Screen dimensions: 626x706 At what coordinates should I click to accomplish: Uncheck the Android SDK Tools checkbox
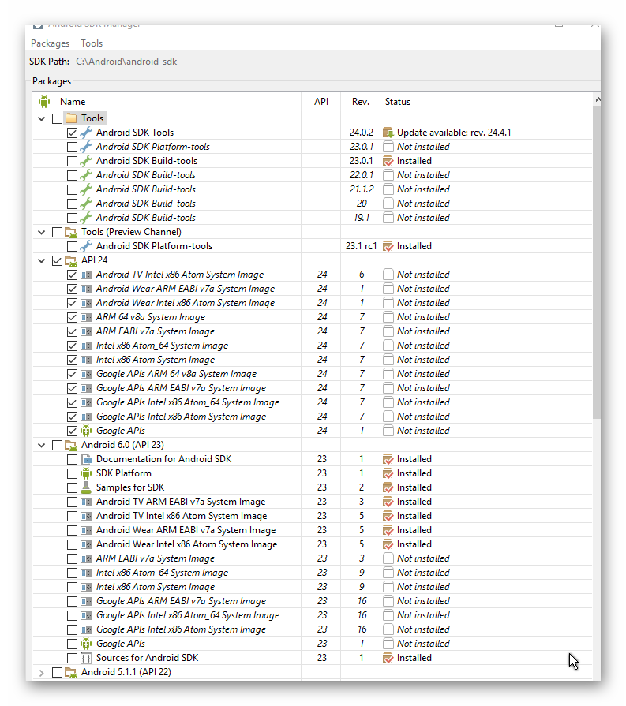73,133
